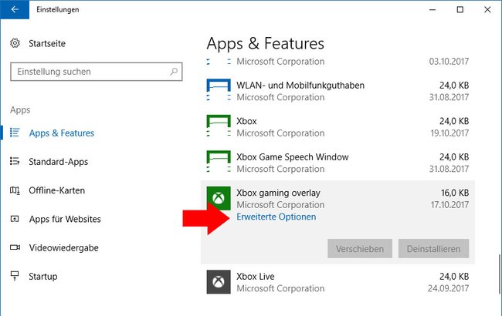Image resolution: width=502 pixels, height=316 pixels.
Task: Click the Startup sidebar icon
Action: tap(15, 276)
